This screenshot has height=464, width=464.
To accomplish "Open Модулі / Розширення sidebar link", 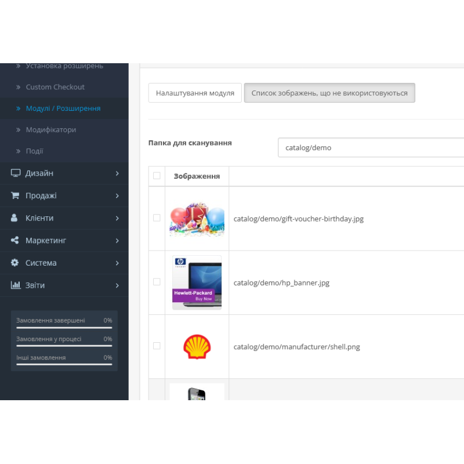I will (63, 108).
